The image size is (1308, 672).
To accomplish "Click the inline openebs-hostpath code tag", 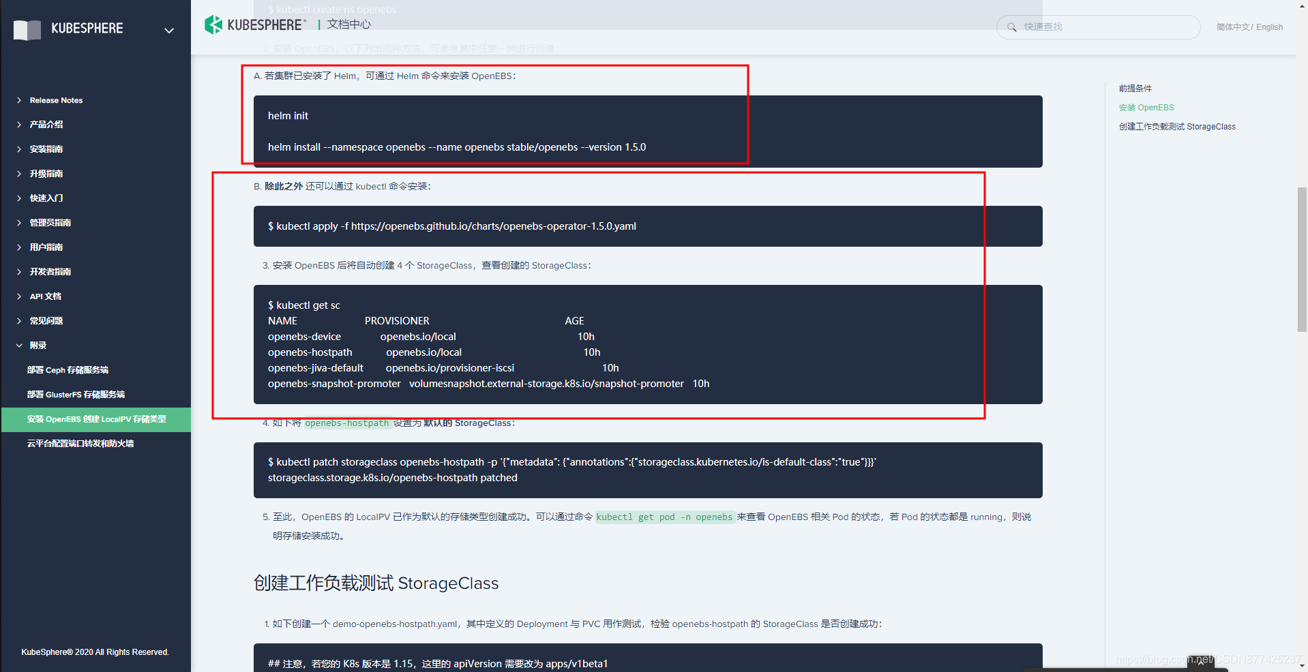I will [x=346, y=423].
